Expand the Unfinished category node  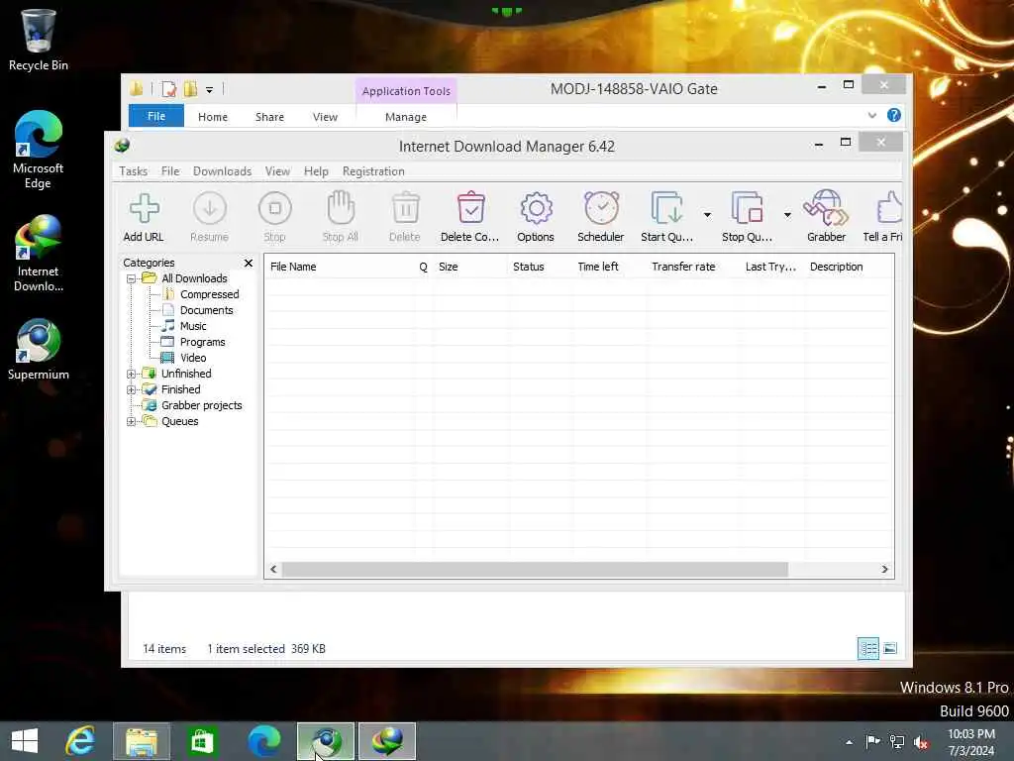click(x=132, y=374)
